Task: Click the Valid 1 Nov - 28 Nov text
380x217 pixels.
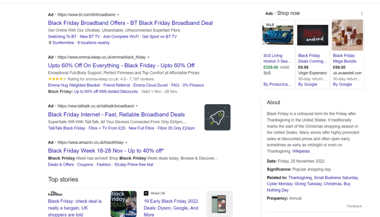Action: coord(159,92)
